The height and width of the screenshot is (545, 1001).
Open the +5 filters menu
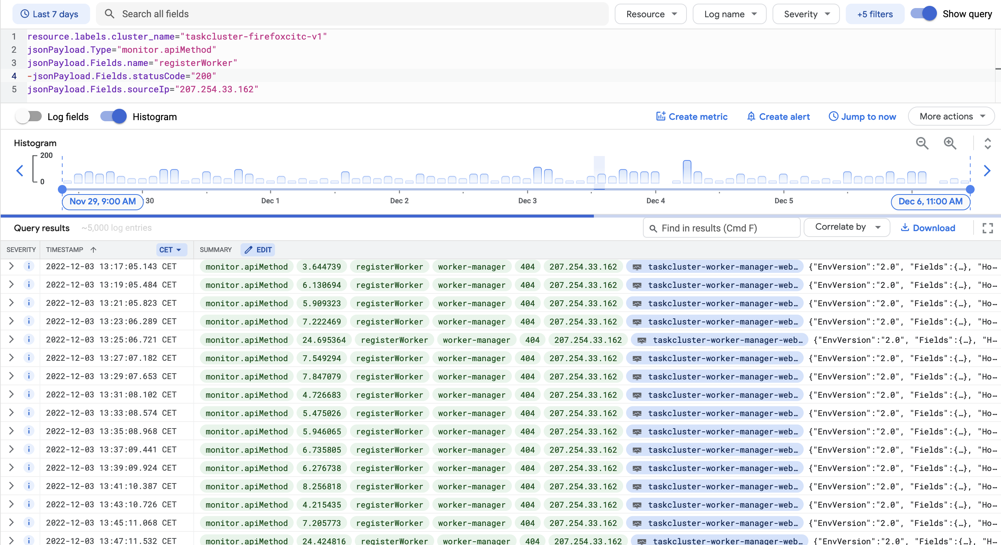tap(875, 14)
